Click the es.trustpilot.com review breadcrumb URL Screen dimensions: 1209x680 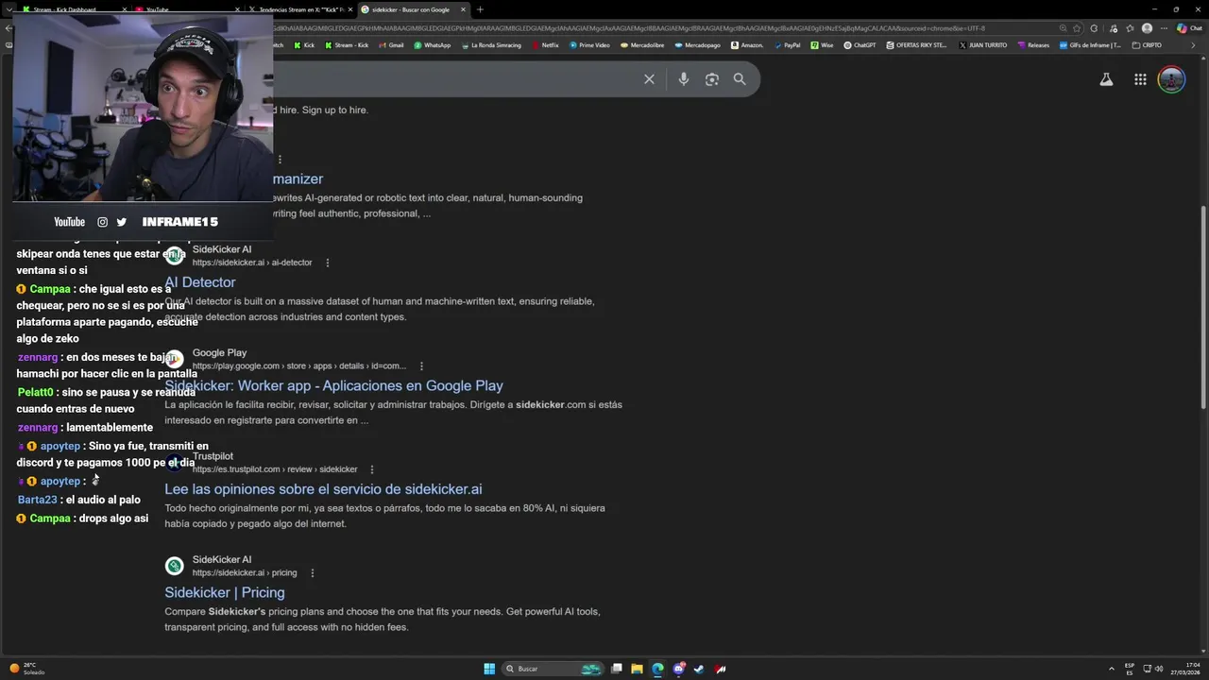(275, 469)
